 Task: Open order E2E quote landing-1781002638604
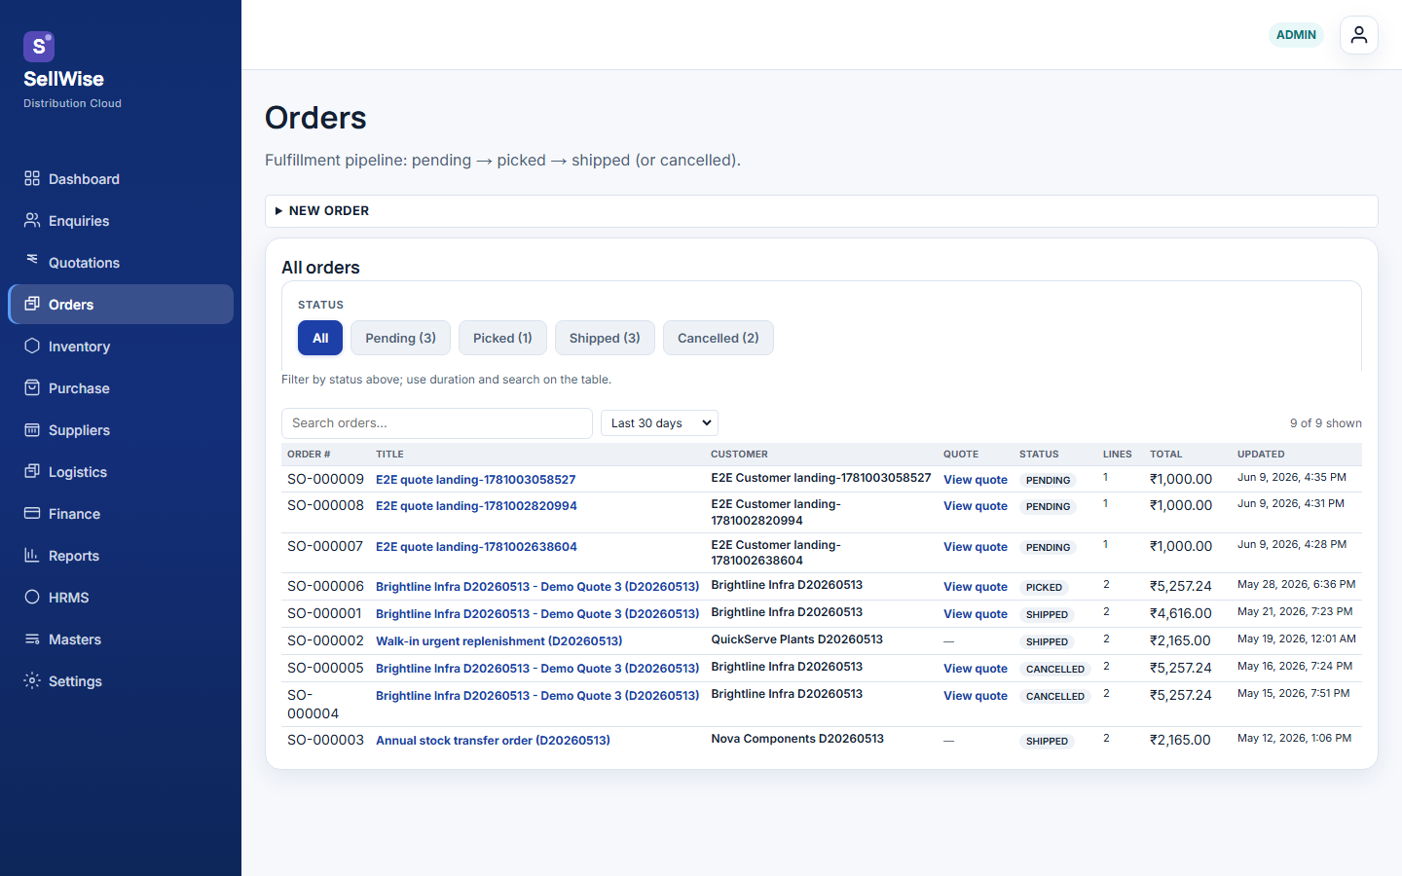click(476, 547)
